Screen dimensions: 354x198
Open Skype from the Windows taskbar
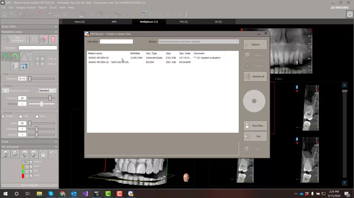coord(51,194)
